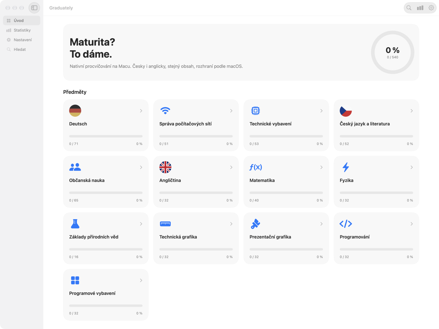This screenshot has width=439, height=329.
Task: Click the overall 0 % progress ring
Action: point(393,52)
